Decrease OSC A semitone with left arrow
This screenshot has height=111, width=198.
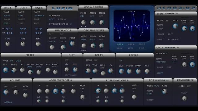tap(7, 33)
